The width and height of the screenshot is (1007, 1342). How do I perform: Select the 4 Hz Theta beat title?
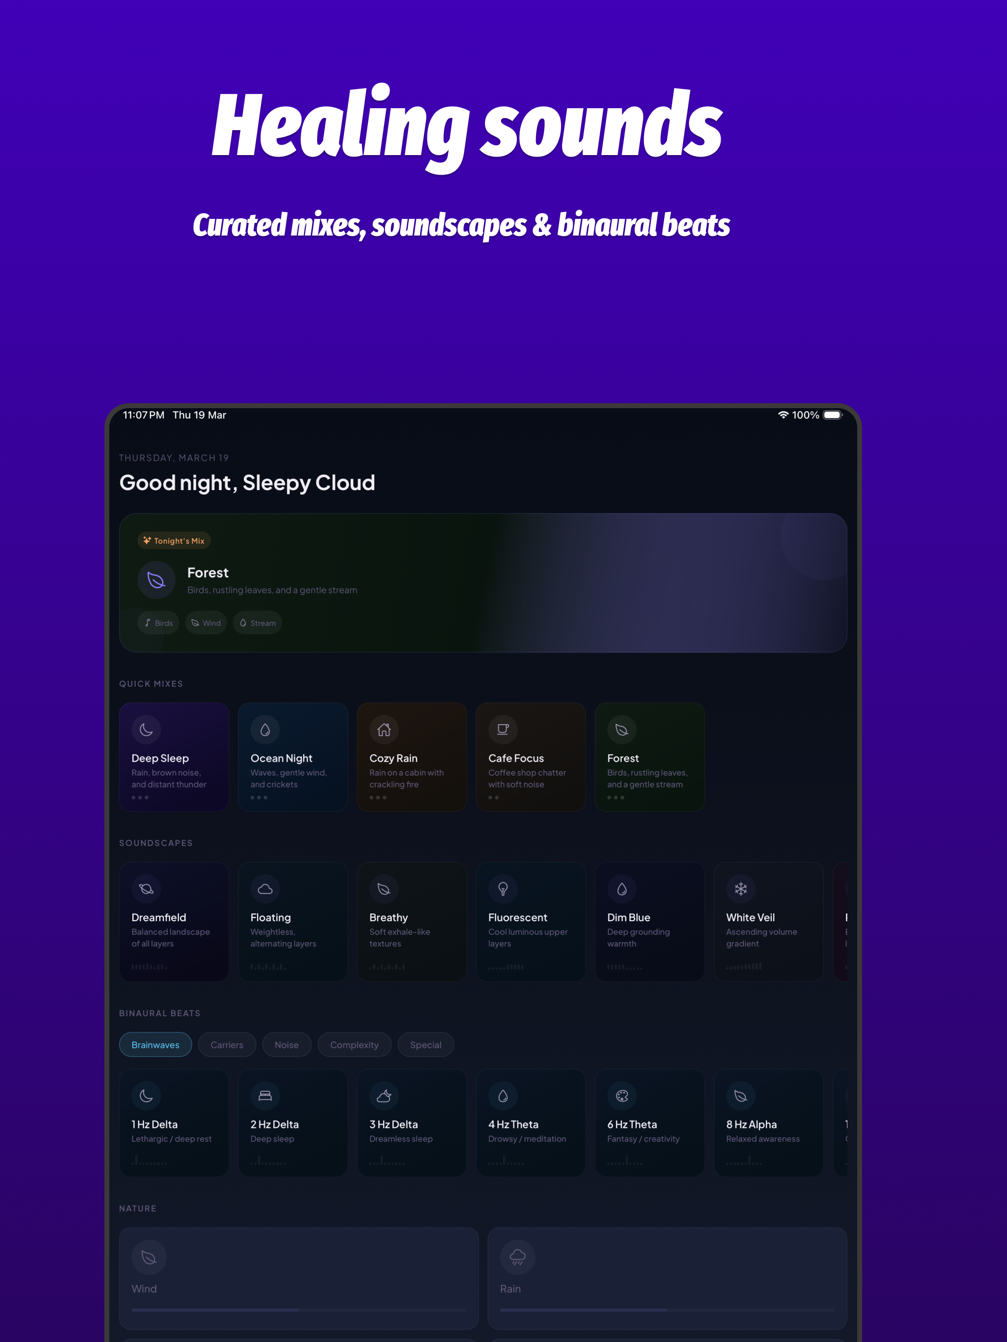tap(514, 1124)
